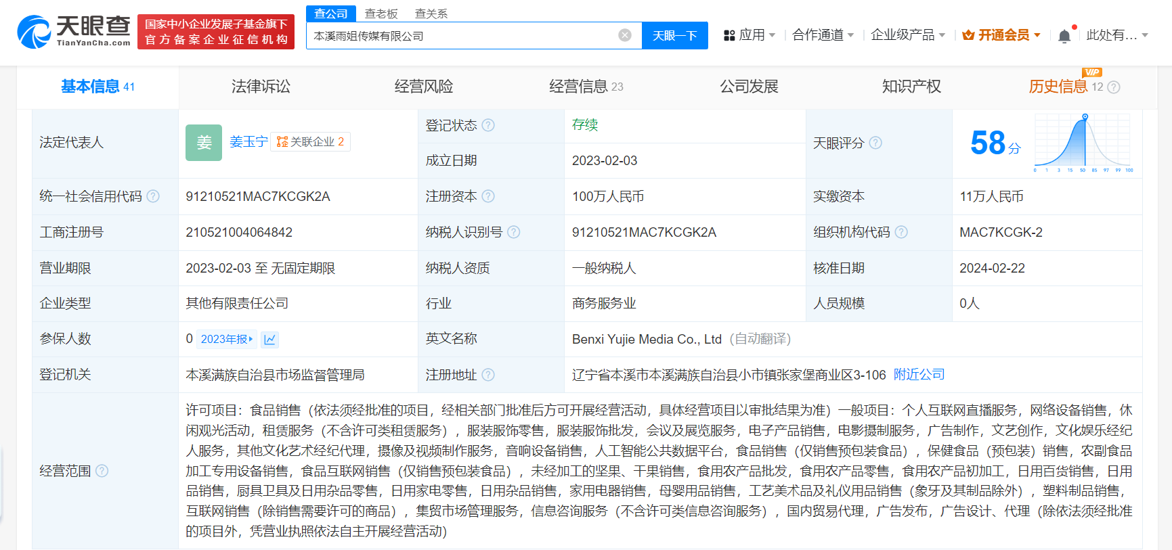Screen dimensions: 1172x550
Task: Show help for 登记状态
Action: 488,125
